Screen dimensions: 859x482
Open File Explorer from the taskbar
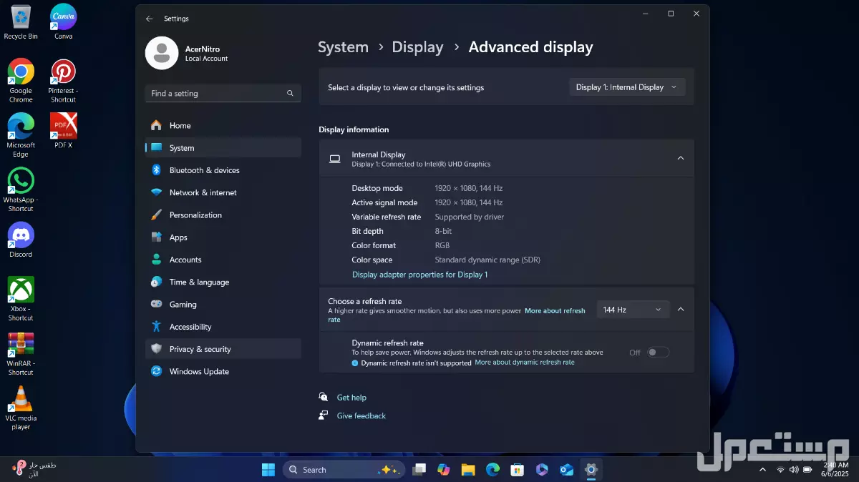click(468, 470)
